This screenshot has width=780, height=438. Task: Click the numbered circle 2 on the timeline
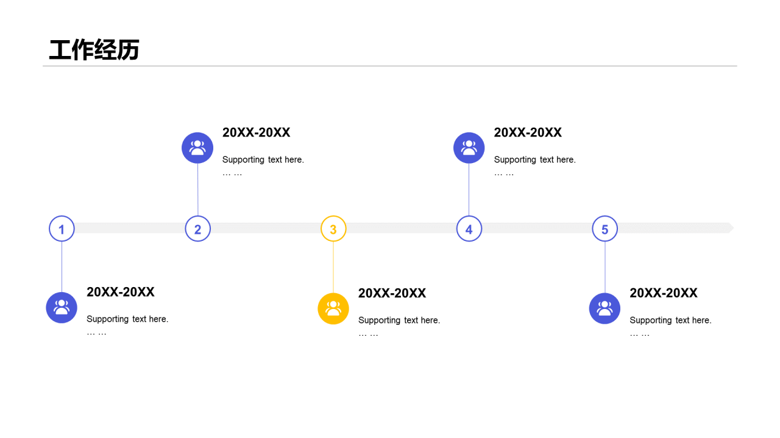[x=197, y=229]
